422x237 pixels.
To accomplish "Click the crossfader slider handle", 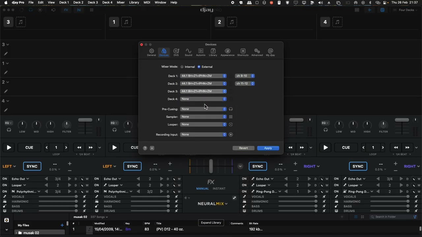I will click(x=211, y=166).
